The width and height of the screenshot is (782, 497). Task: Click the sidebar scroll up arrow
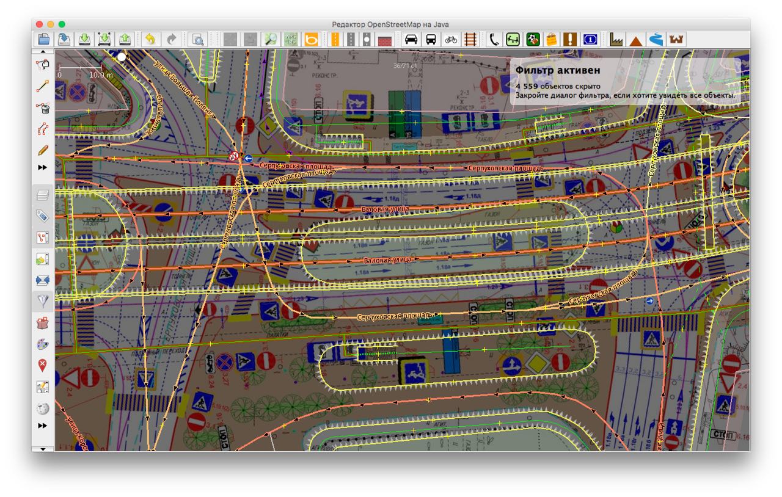(x=43, y=52)
